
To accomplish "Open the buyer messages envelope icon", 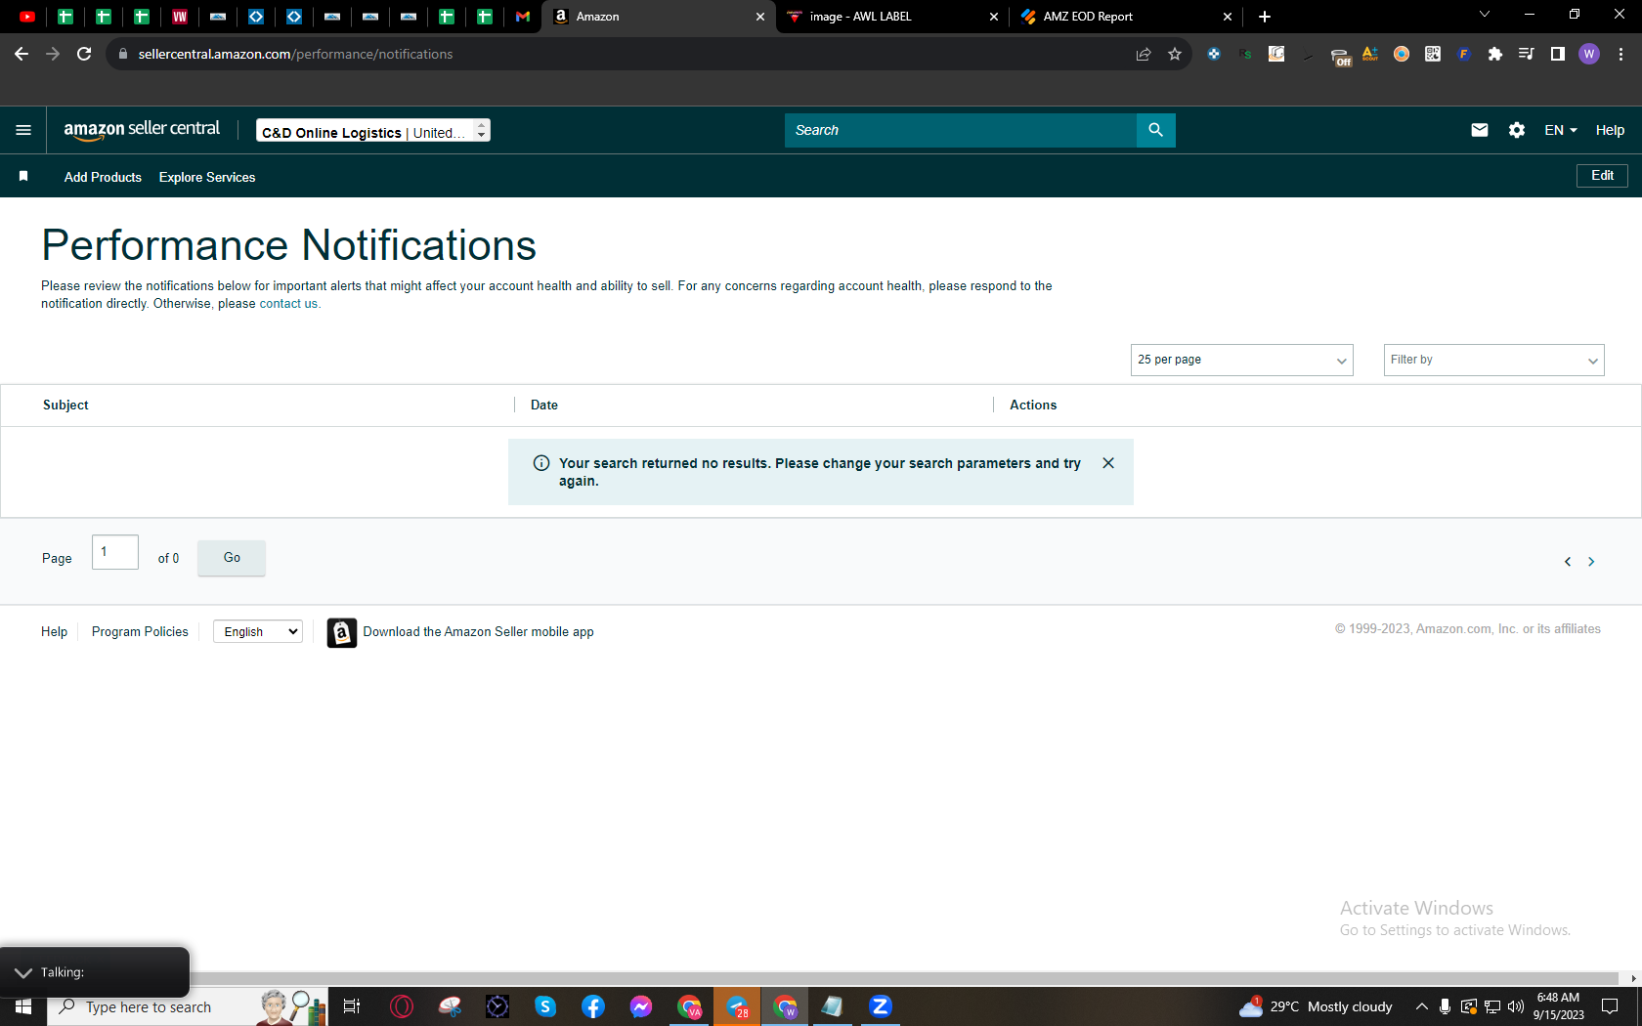I will pyautogui.click(x=1479, y=130).
